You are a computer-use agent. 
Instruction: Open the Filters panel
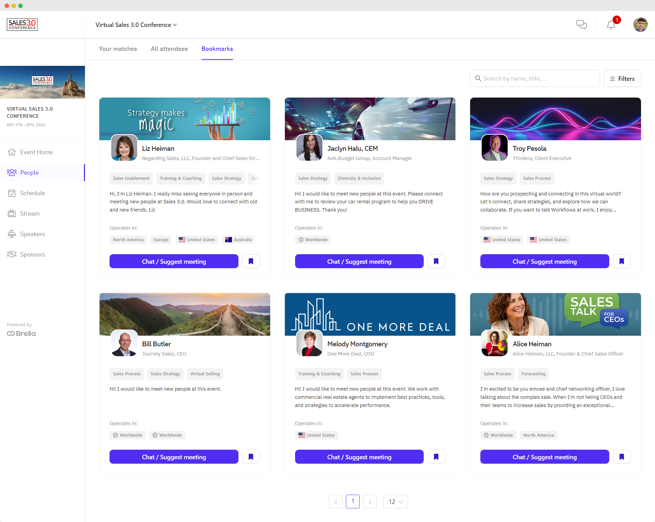[x=622, y=78]
